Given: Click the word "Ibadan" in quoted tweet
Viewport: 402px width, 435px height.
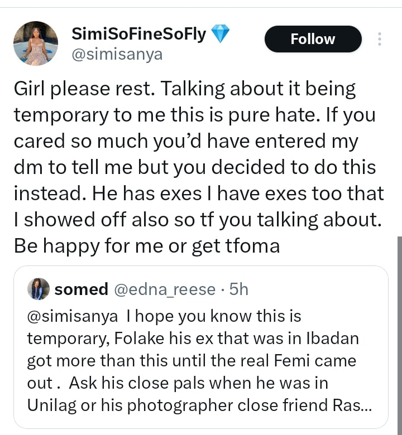Looking at the screenshot, I should pos(331,339).
